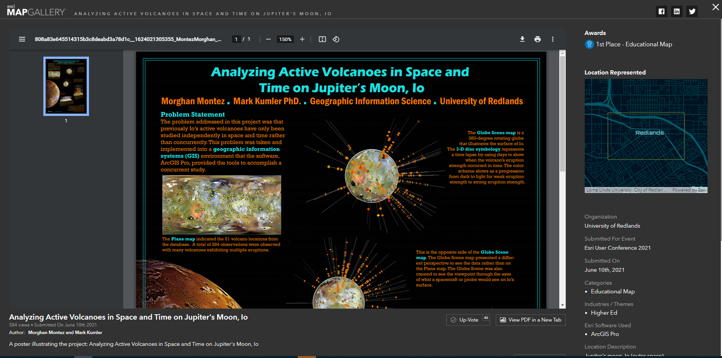Click the zoom out minus icon
The image size is (722, 358).
point(268,39)
